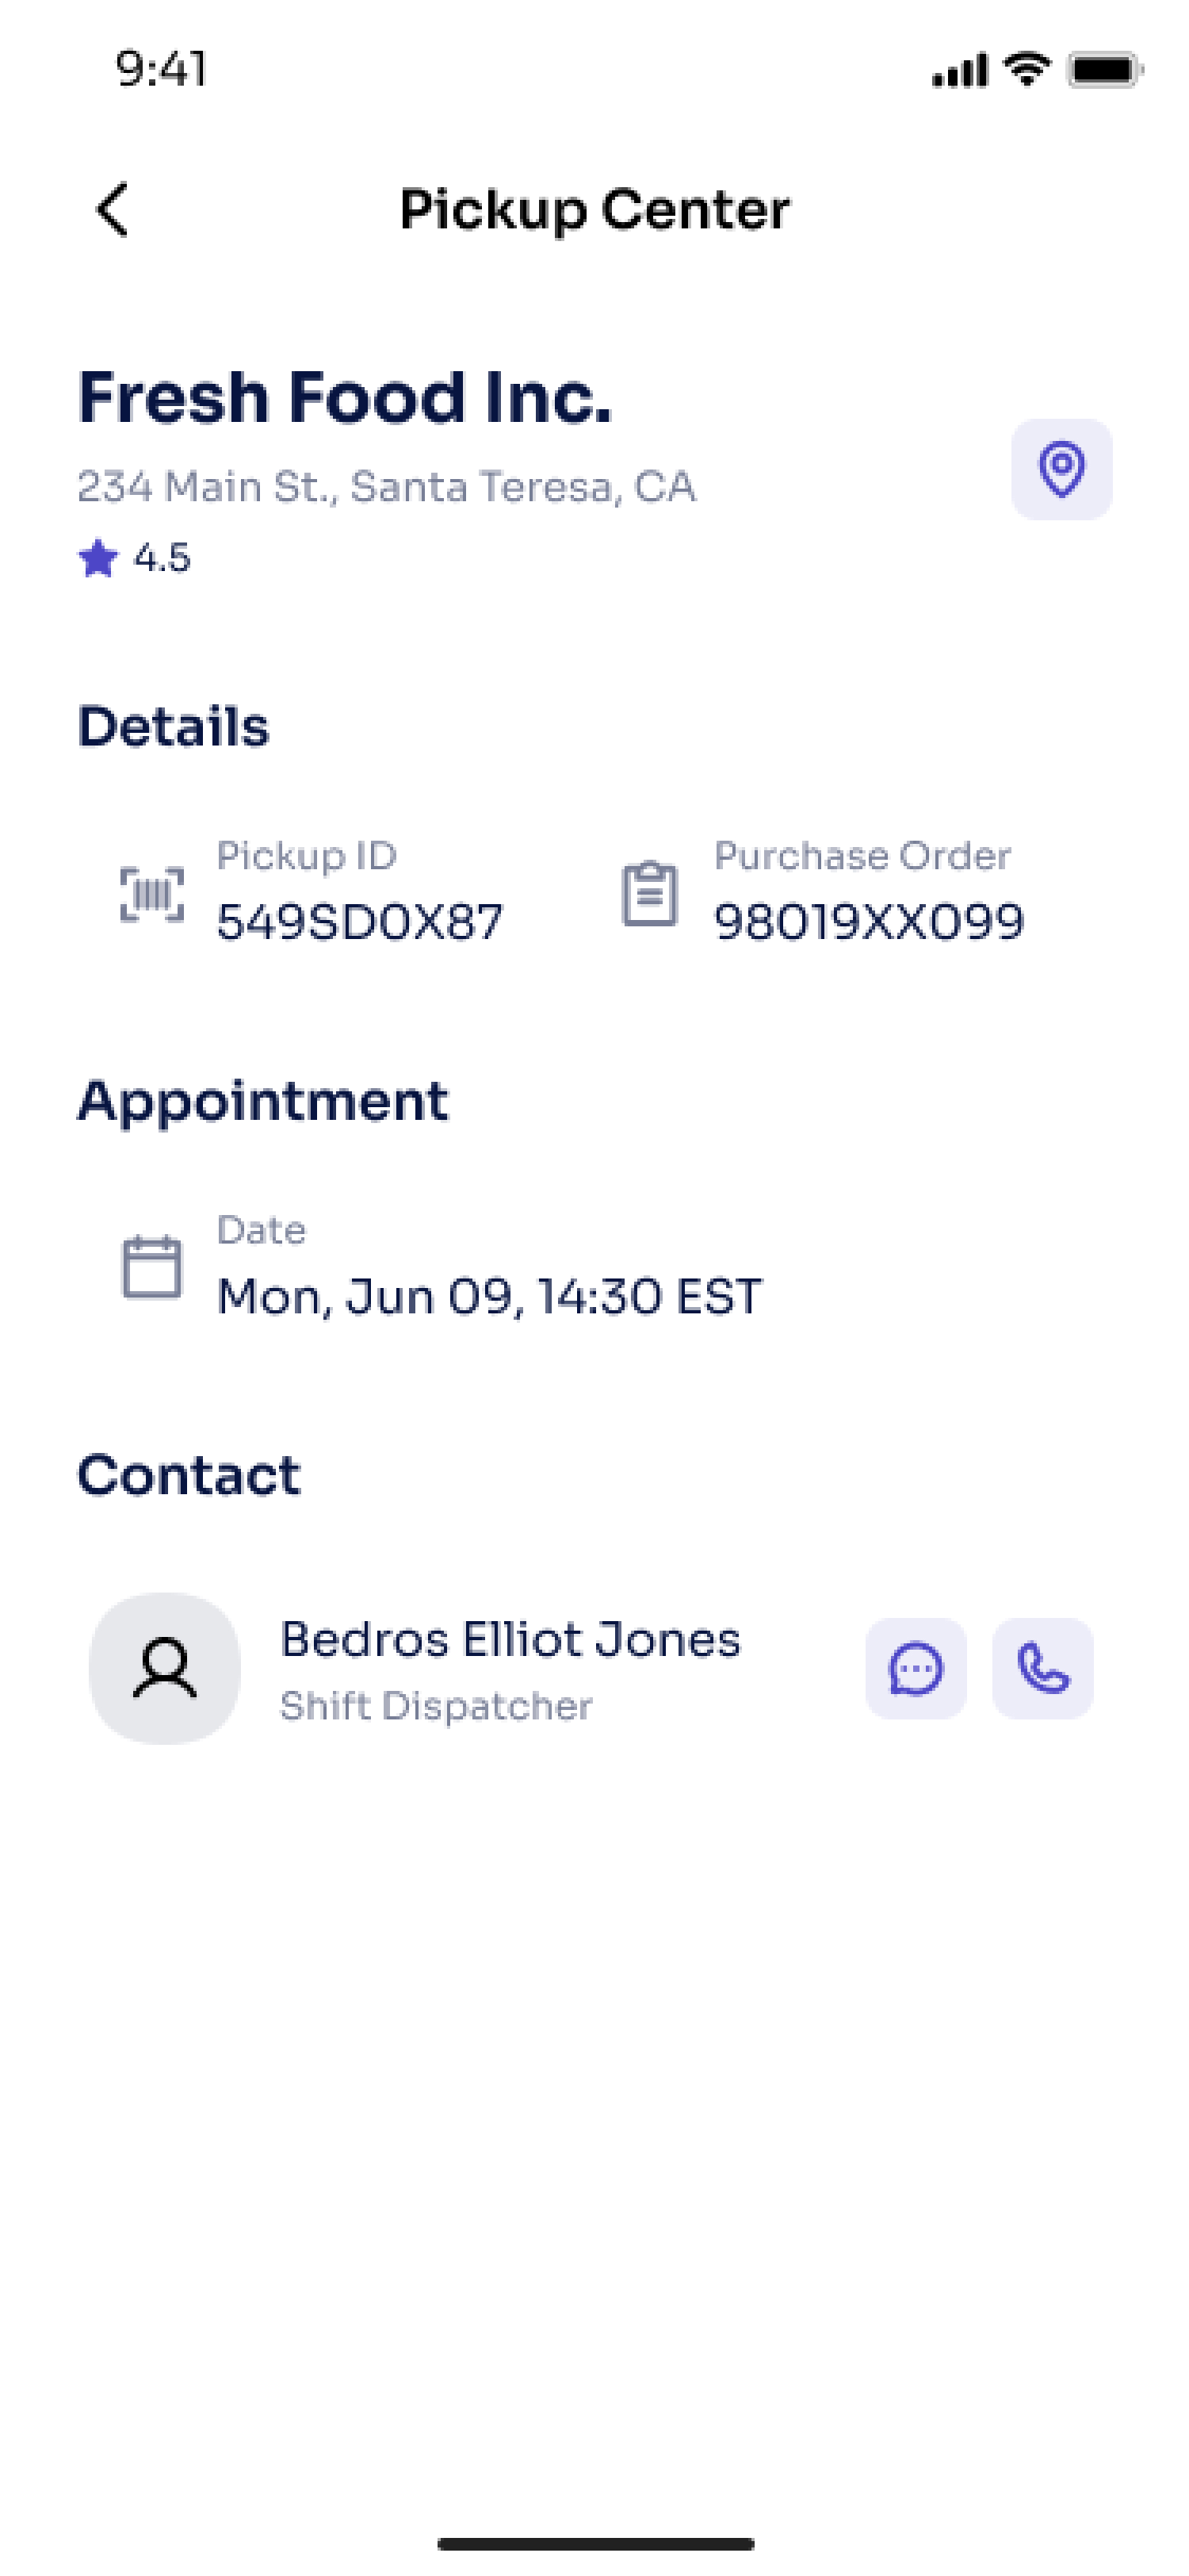Tap the home indicator bar
Screen dimensions: 1189x2576
595,2543
